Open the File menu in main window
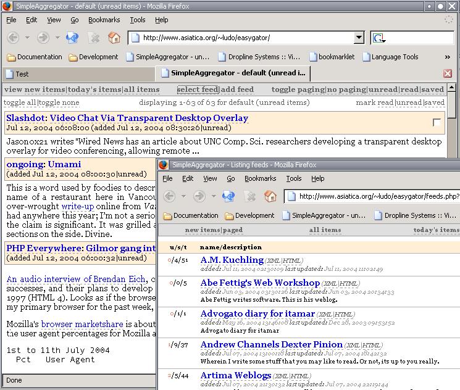This screenshot has height=390, width=460. pos(12,20)
